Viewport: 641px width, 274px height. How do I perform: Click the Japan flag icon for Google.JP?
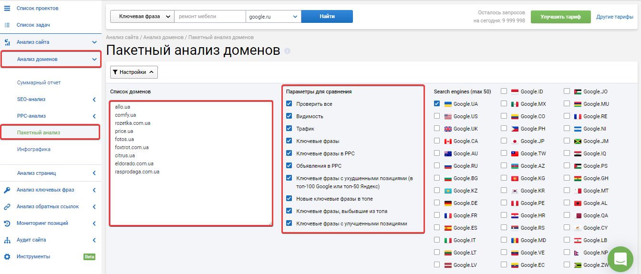[515, 141]
